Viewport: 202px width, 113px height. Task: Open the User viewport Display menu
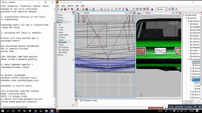click(x=148, y=13)
